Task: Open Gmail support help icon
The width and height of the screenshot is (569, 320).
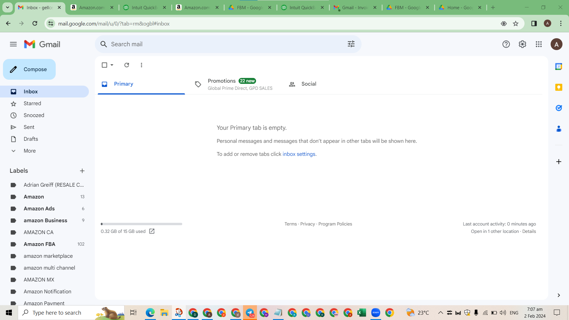Action: pos(506,44)
